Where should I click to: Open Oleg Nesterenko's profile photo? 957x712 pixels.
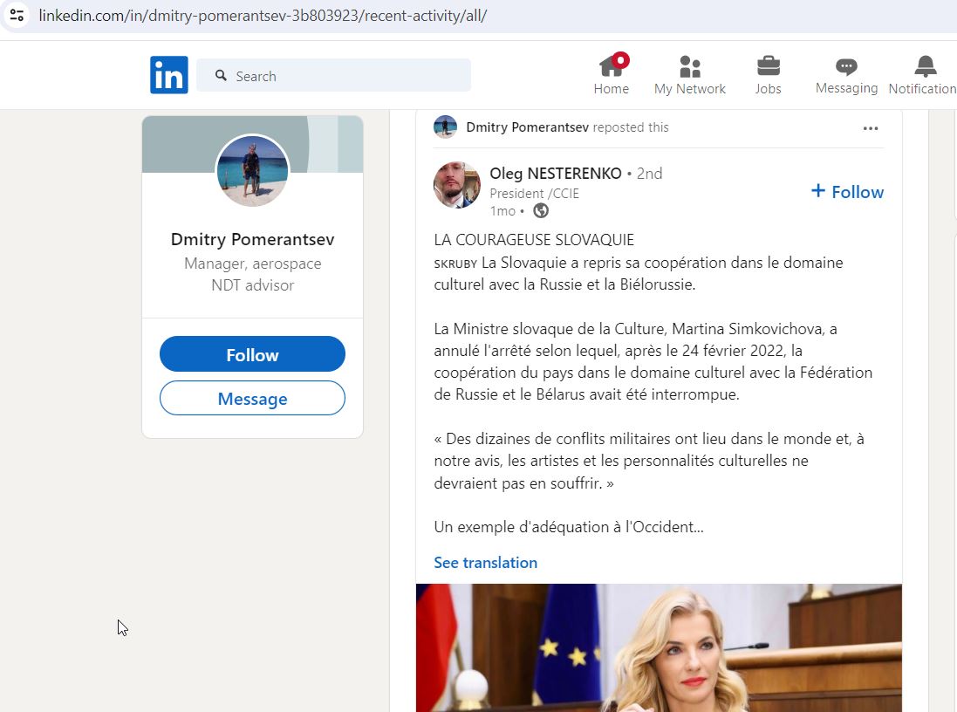pyautogui.click(x=457, y=185)
